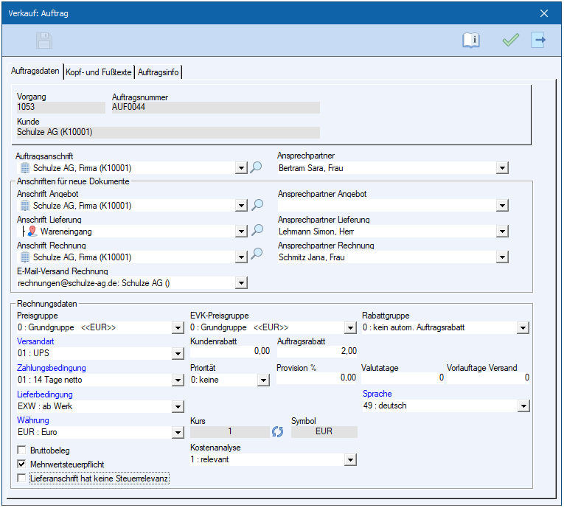
Task: Click the blue Lieferbedingung label link
Action: [45, 394]
